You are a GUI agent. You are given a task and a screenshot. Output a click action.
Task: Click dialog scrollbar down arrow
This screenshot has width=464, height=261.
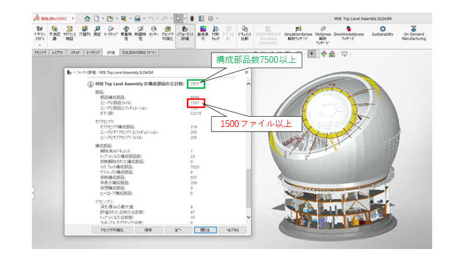point(248,217)
